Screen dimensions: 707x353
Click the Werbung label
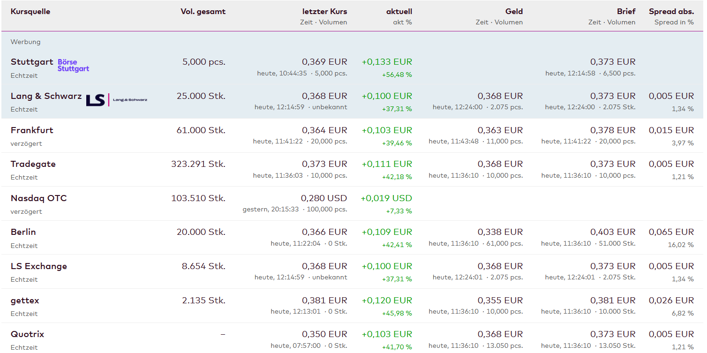[26, 42]
